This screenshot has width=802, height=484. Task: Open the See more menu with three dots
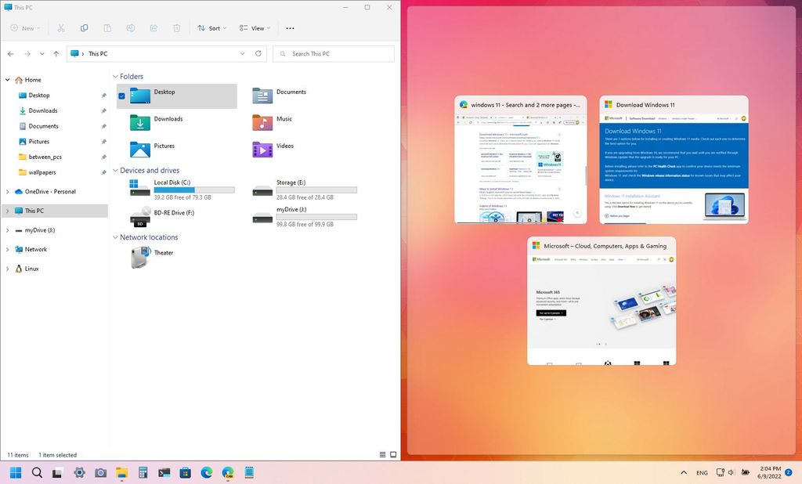tap(289, 27)
